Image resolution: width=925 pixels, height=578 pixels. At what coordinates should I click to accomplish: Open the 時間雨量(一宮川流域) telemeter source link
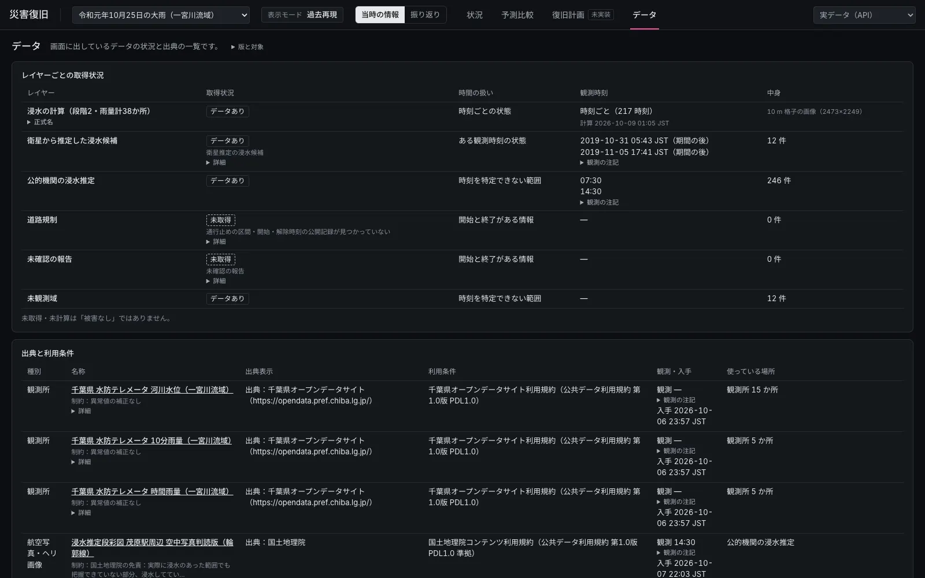click(x=152, y=492)
